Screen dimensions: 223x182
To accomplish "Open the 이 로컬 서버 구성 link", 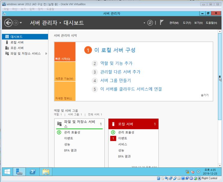I will (x=115, y=50).
